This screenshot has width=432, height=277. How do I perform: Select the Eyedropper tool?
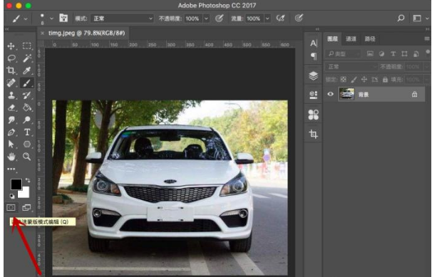click(27, 70)
